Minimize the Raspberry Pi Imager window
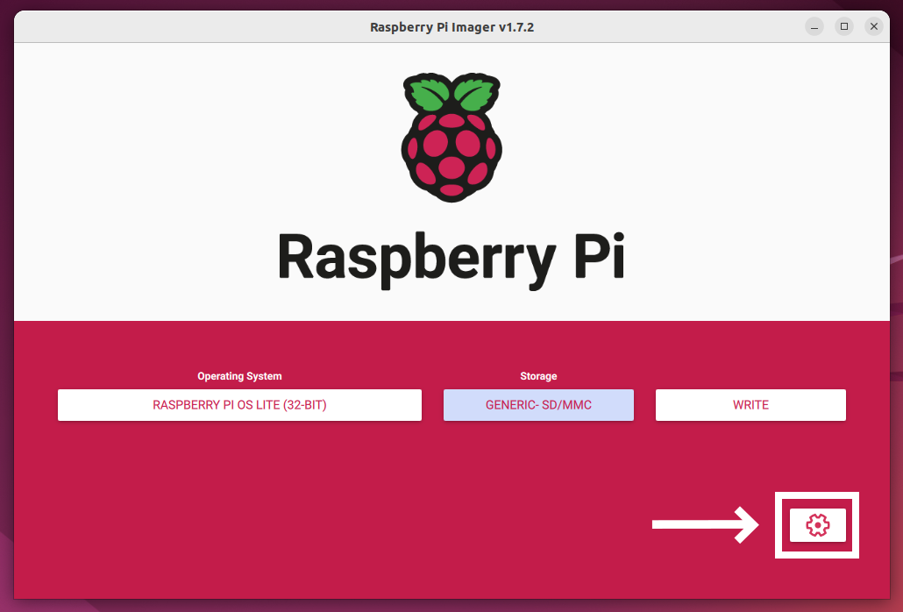This screenshot has width=903, height=612. (814, 26)
